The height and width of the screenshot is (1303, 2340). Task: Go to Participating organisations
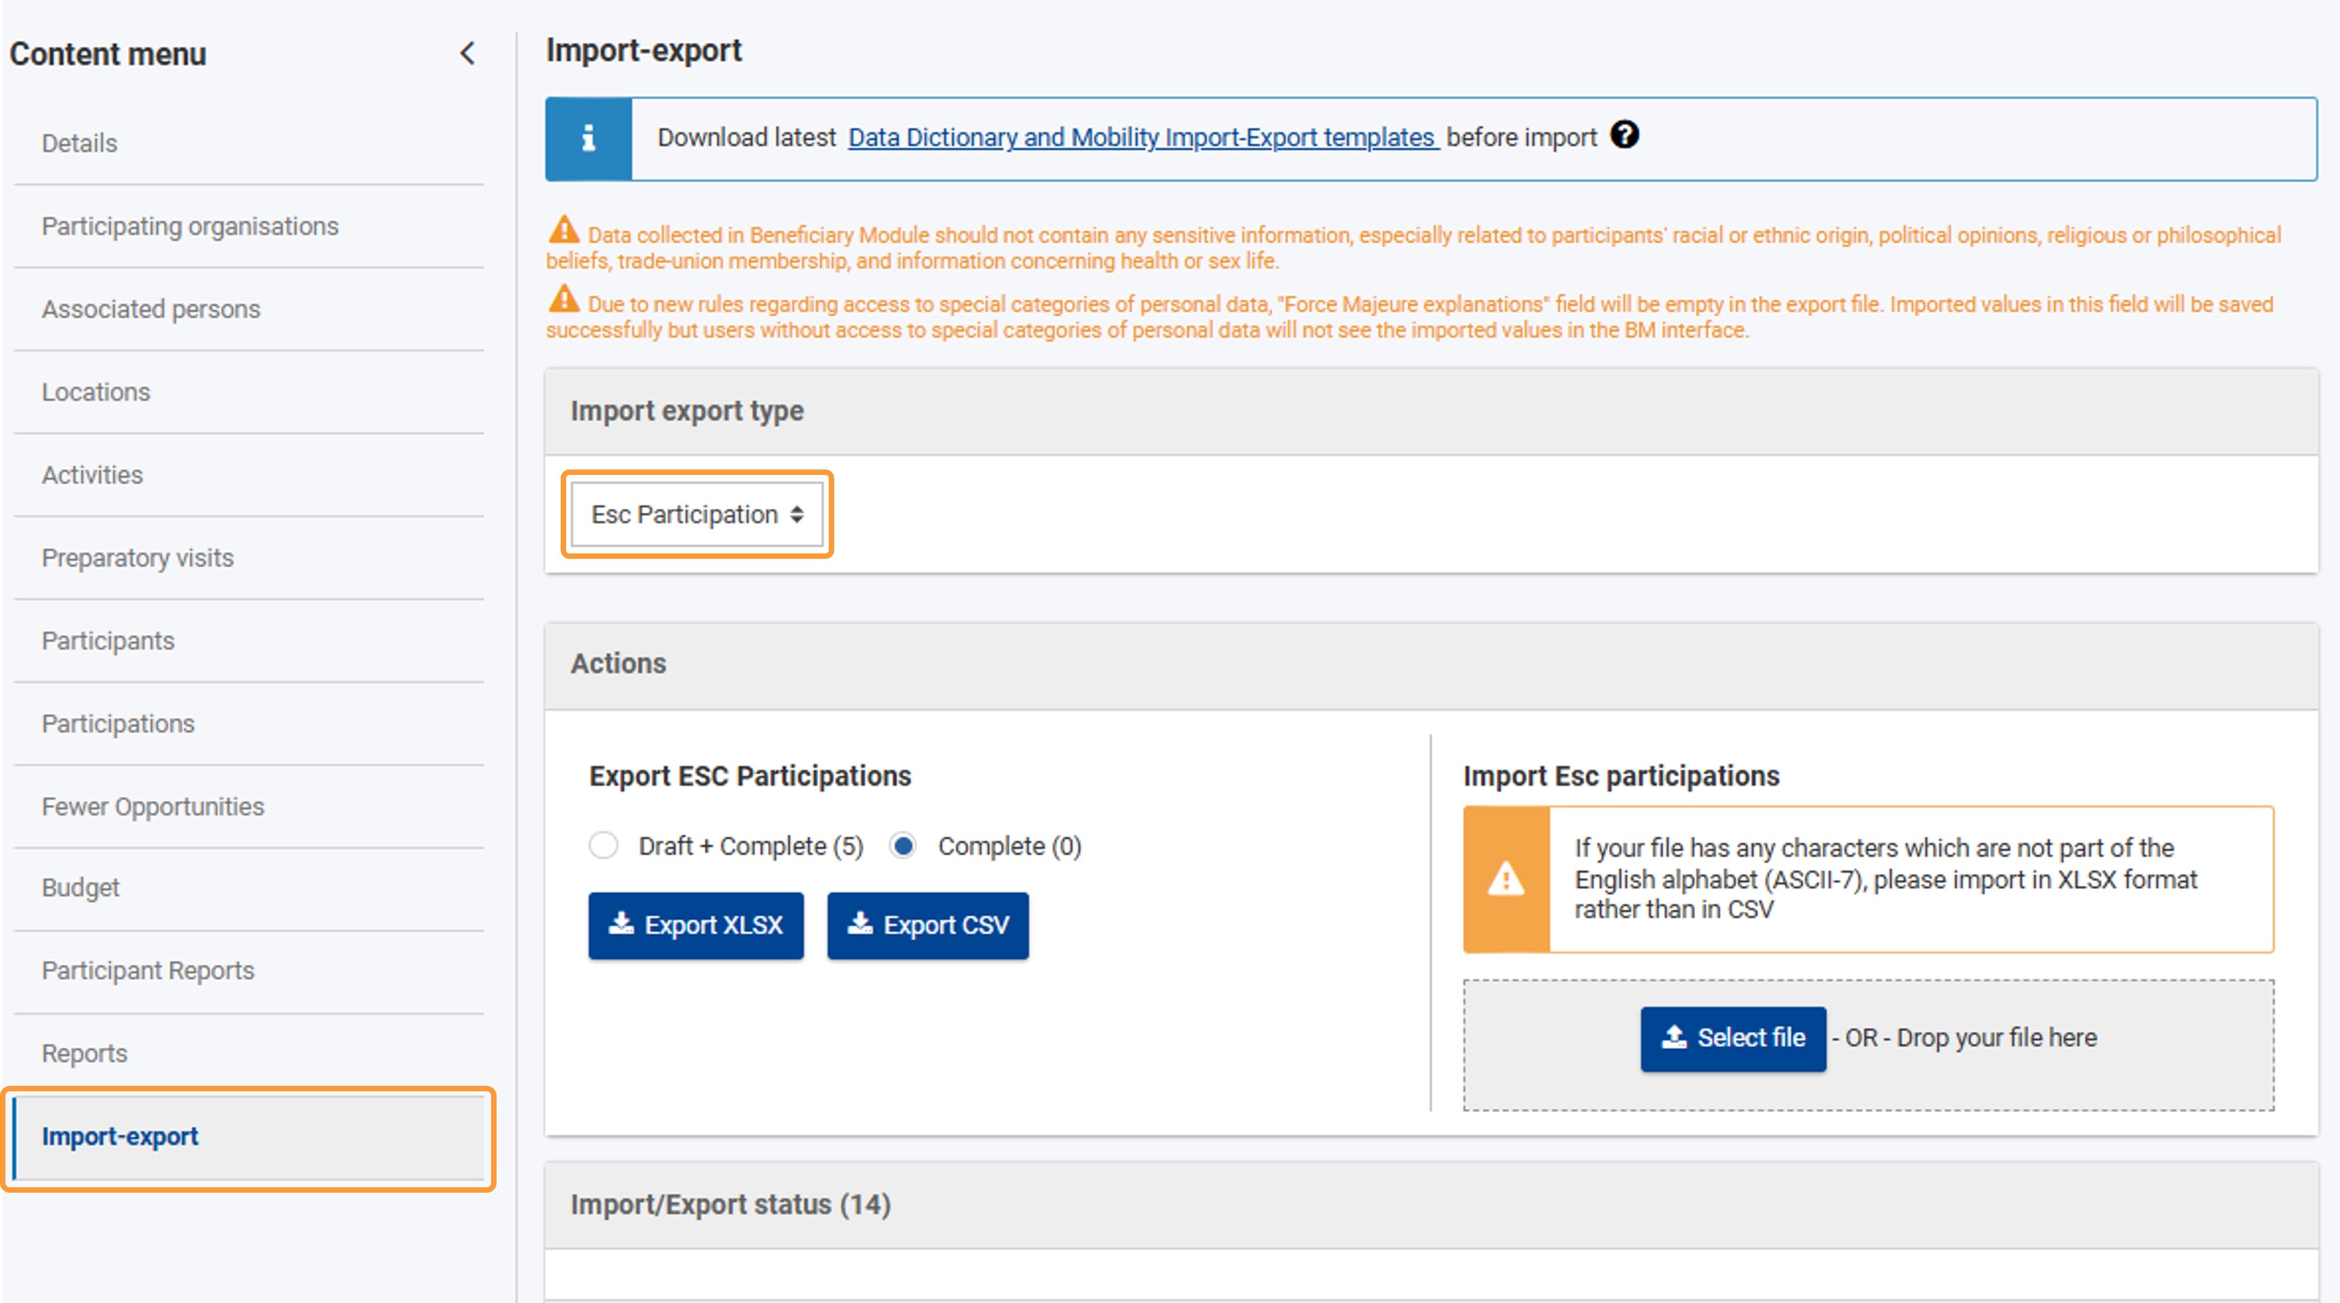[x=249, y=226]
